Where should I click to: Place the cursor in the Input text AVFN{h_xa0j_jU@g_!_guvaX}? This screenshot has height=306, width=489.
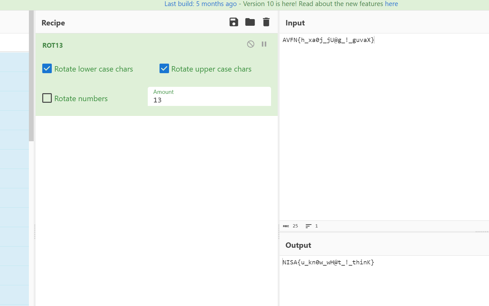(328, 40)
